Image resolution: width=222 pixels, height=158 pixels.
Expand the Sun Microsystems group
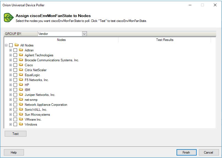pyautogui.click(x=10, y=114)
